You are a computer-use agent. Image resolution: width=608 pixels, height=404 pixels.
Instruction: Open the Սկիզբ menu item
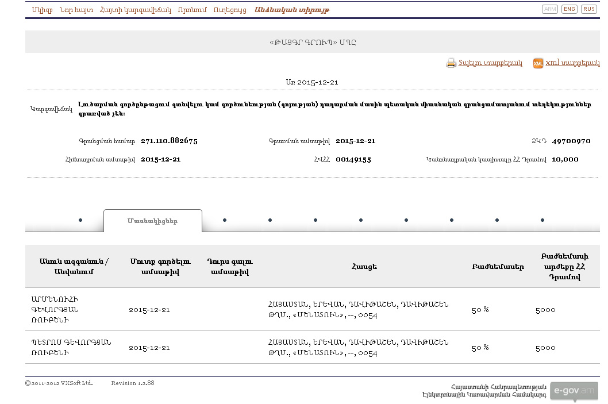(x=43, y=10)
